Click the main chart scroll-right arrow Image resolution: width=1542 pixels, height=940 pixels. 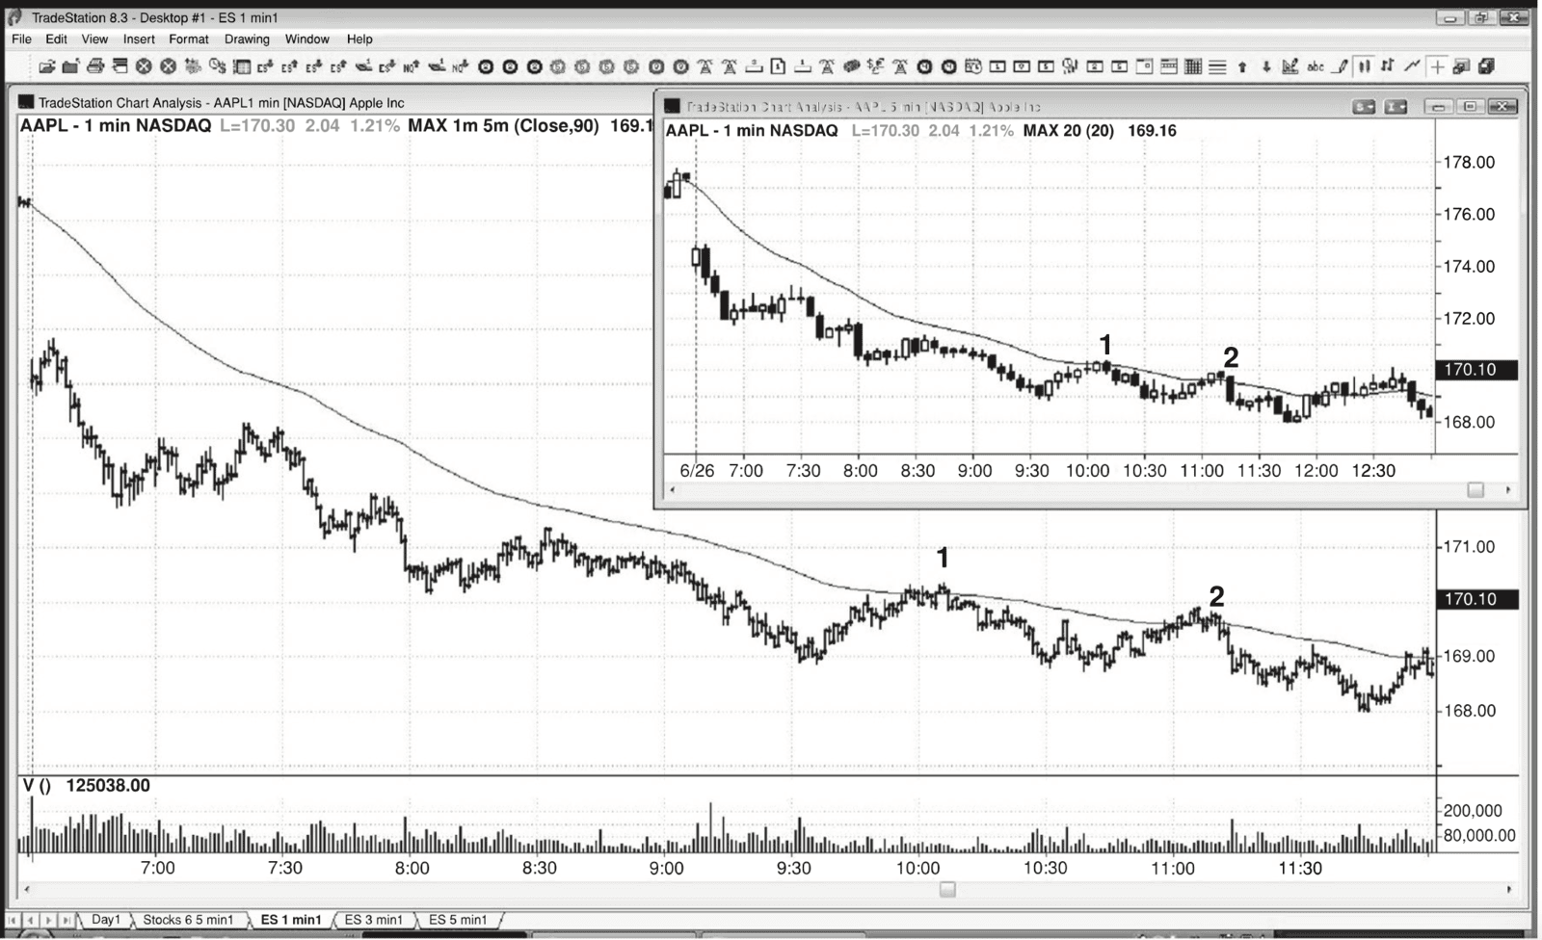point(1509,889)
